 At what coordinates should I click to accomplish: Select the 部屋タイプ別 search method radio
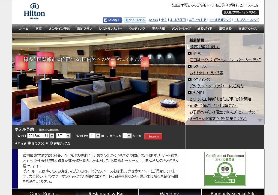tap(51, 143)
